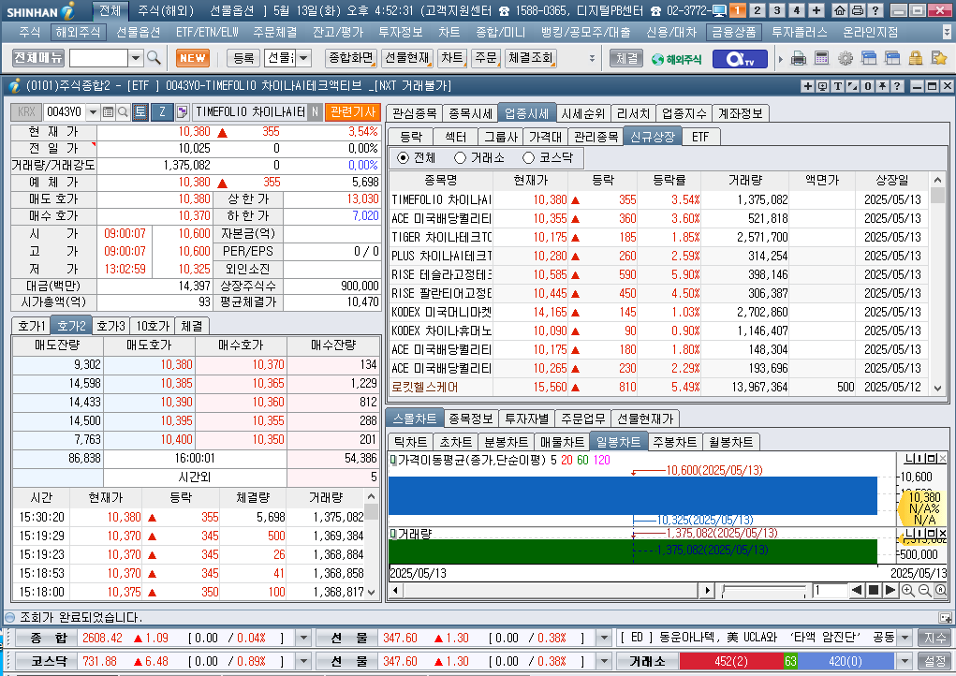Click the orange 관련기사 button
This screenshot has width=956, height=676.
click(x=352, y=112)
